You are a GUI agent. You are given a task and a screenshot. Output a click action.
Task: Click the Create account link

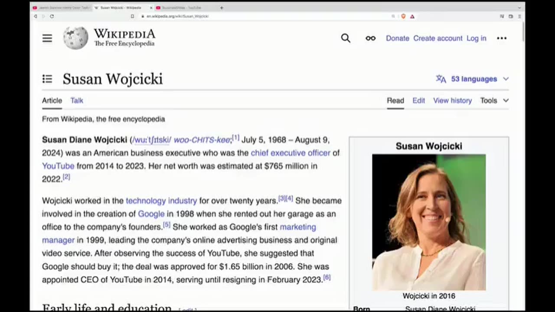coord(438,38)
